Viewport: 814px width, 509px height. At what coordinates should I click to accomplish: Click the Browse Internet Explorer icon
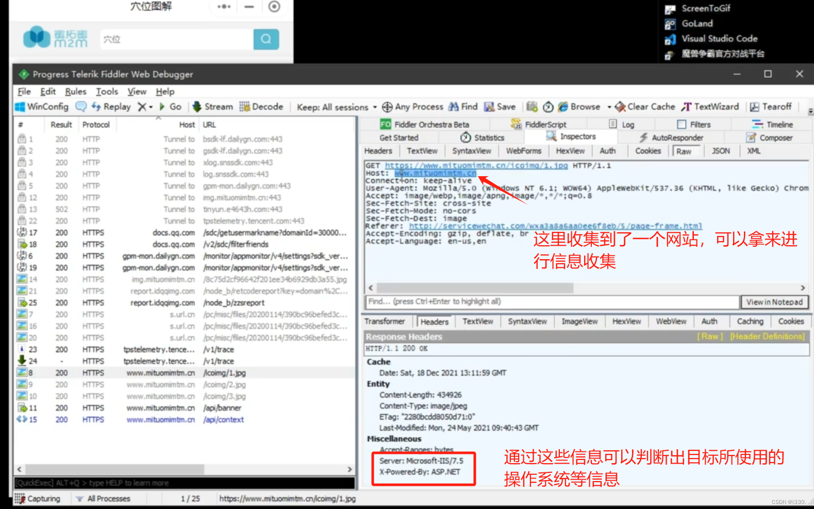click(x=563, y=107)
